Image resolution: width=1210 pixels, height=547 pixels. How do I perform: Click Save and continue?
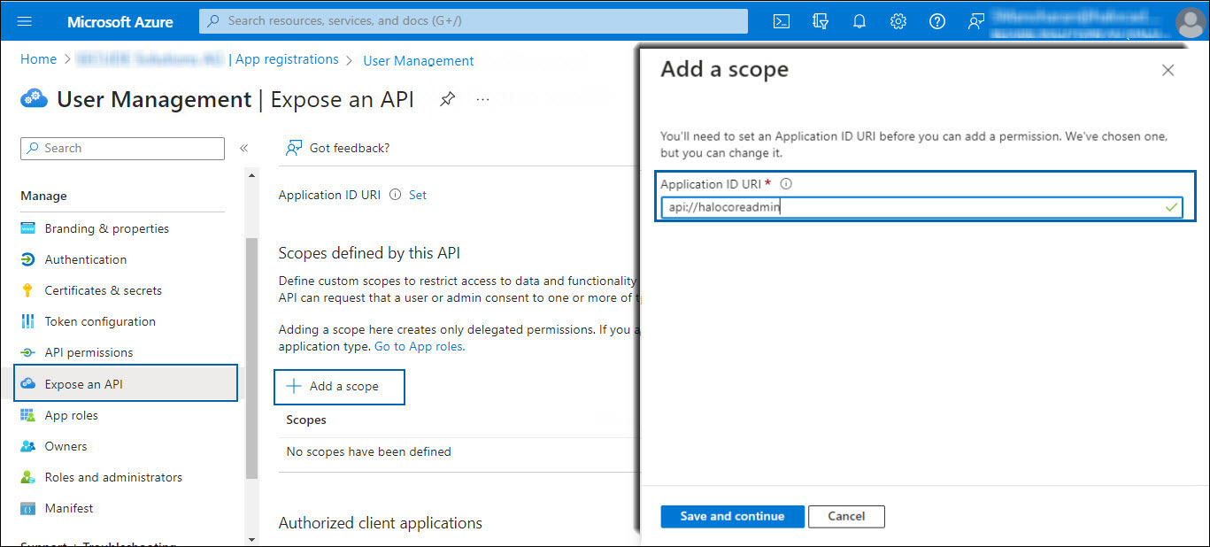coord(732,516)
